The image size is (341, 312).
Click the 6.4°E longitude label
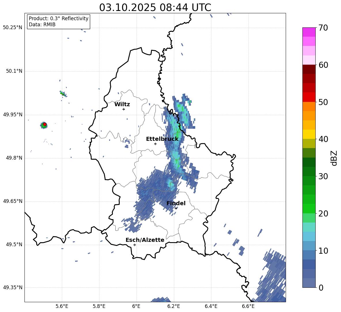pos(211,306)
